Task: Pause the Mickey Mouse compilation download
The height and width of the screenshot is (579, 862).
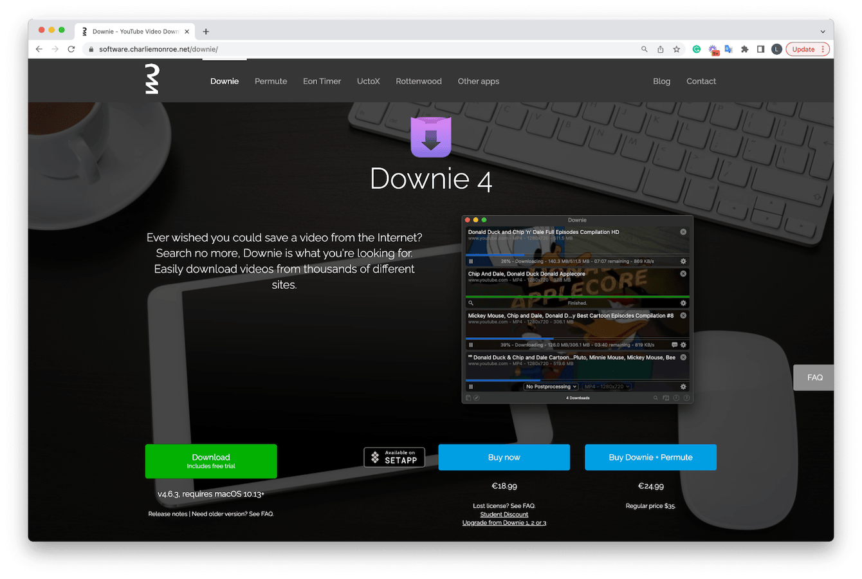Action: (471, 345)
